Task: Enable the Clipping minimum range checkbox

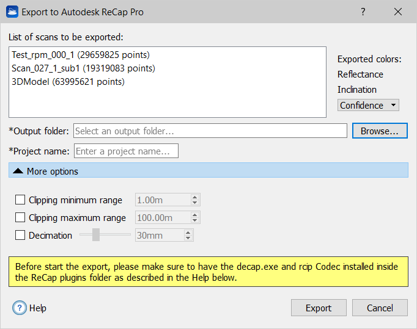Action: 20,200
